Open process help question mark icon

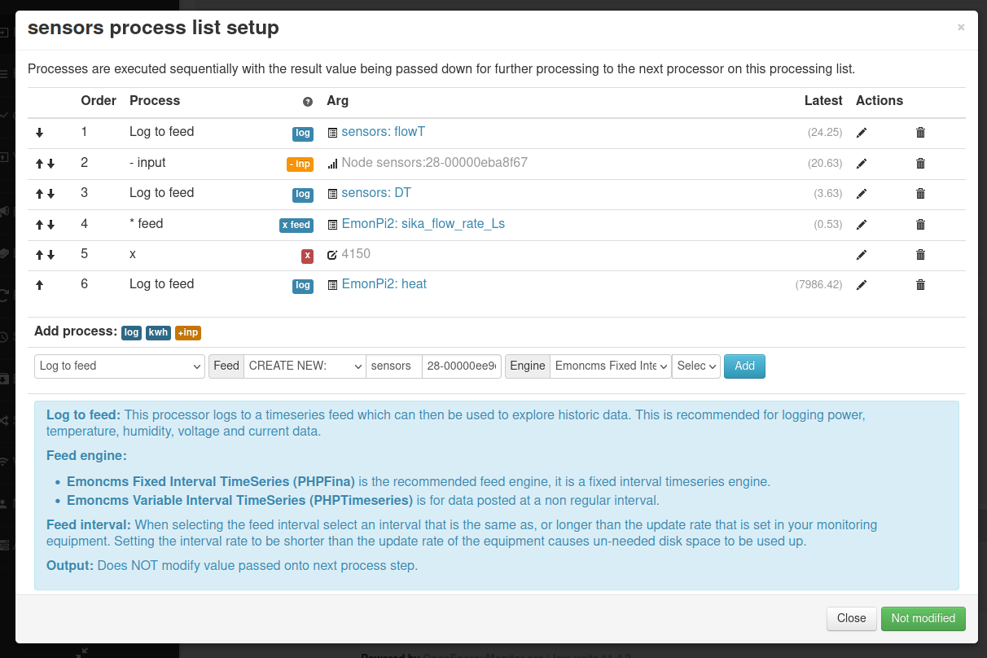(308, 102)
